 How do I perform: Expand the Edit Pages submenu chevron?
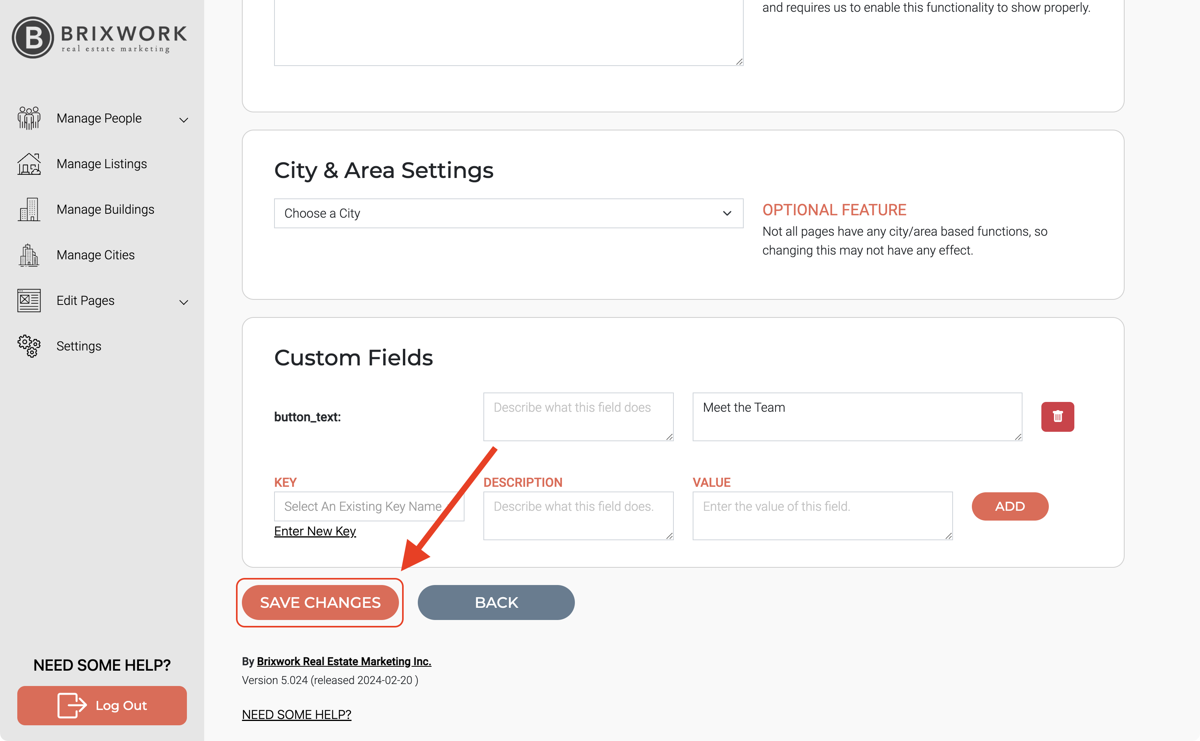click(x=184, y=302)
